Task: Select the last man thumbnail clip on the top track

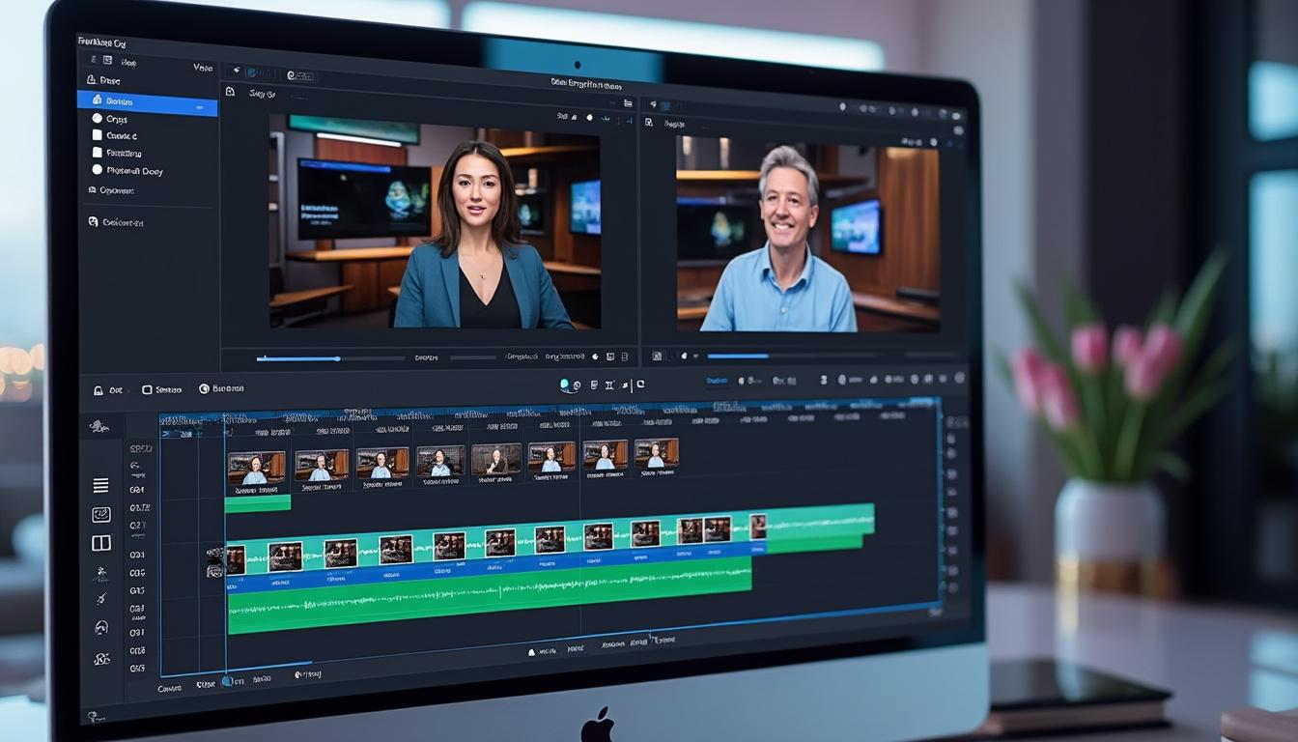Action: pyautogui.click(x=656, y=453)
